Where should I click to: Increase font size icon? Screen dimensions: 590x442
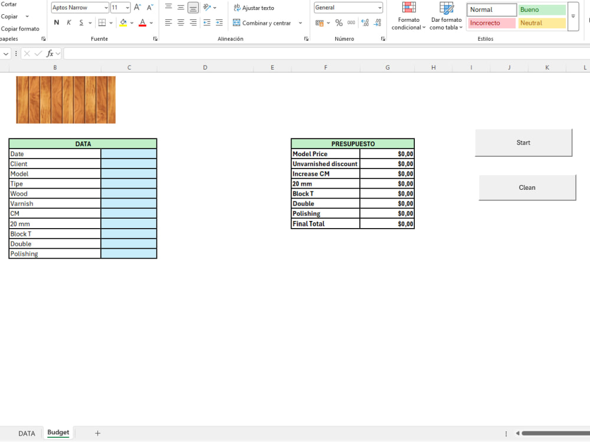tap(137, 8)
